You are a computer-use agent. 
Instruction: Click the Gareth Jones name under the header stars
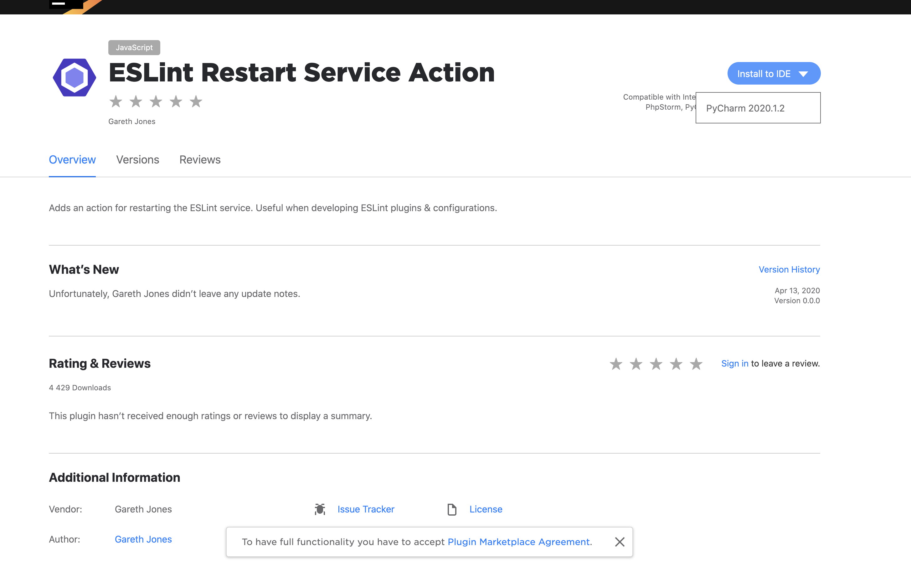[132, 122]
